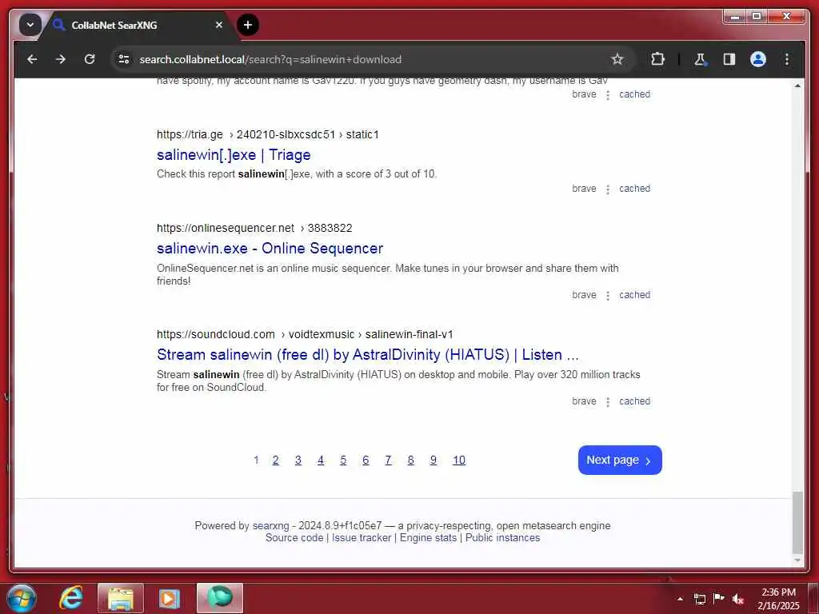Open the network tray icon
Screen dimensions: 819x614
[699, 599]
